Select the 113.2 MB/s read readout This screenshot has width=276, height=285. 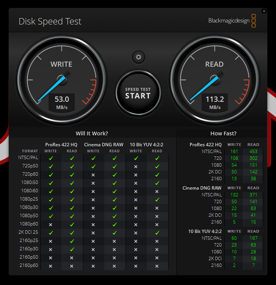click(x=215, y=102)
